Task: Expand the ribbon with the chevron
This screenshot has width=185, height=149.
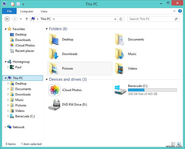Action: (x=174, y=11)
